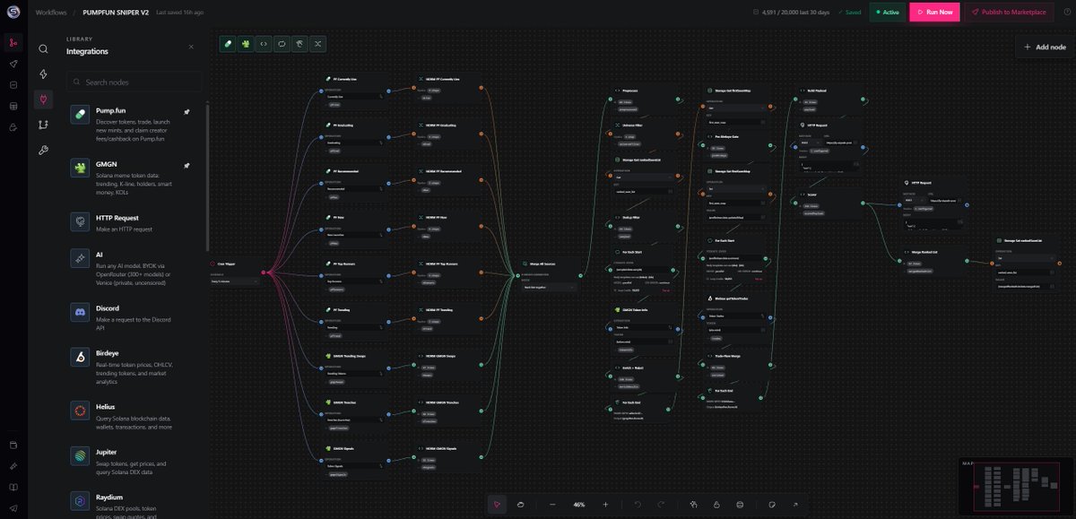Click the calendar icon in the left rail
The height and width of the screenshot is (519, 1076).
coord(13,106)
